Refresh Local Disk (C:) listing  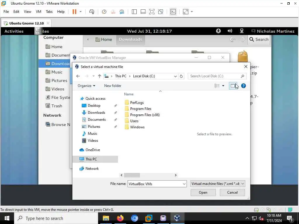click(x=181, y=76)
